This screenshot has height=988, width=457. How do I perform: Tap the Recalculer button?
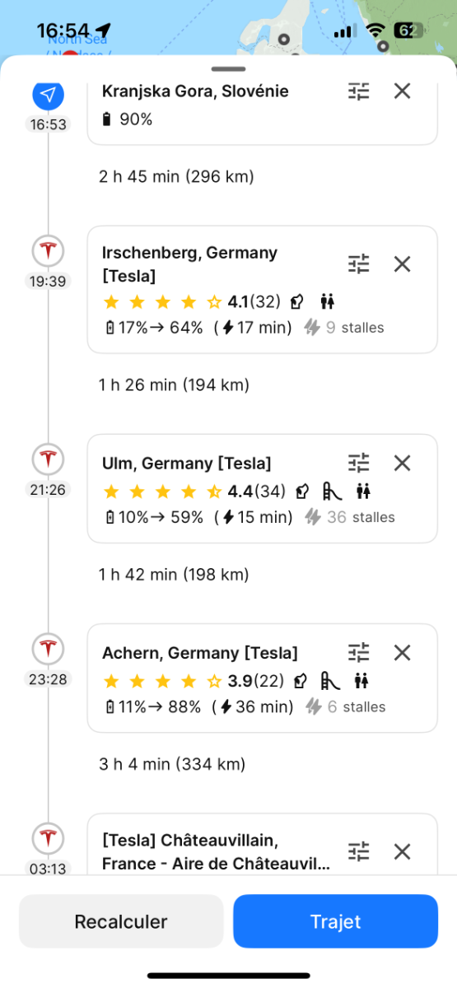(121, 921)
